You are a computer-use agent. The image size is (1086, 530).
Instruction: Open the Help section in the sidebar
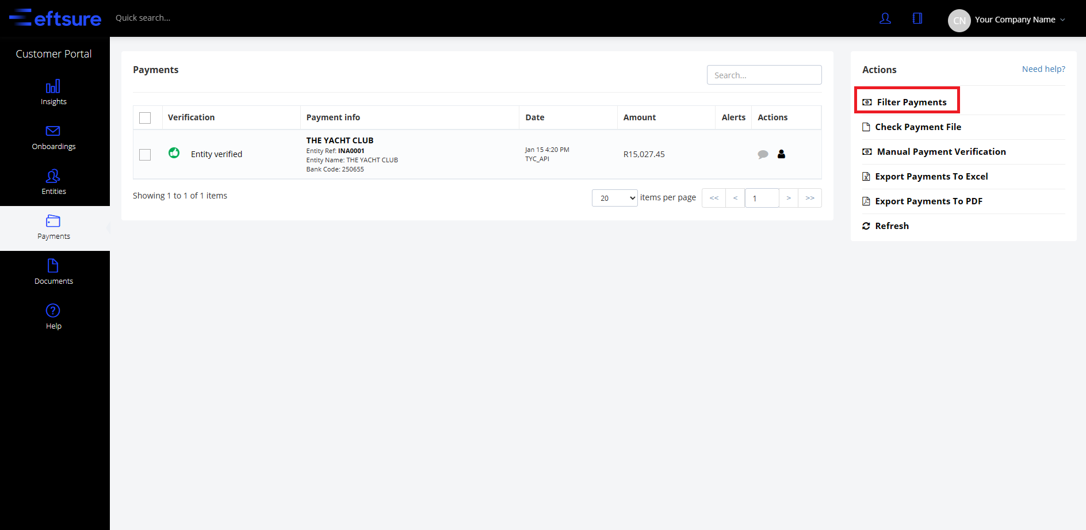coord(53,317)
